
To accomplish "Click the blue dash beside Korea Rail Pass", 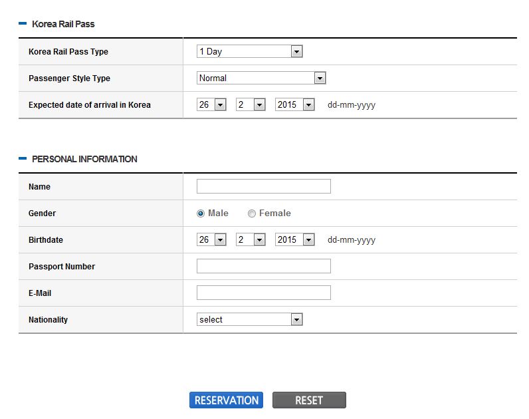I will coord(23,23).
